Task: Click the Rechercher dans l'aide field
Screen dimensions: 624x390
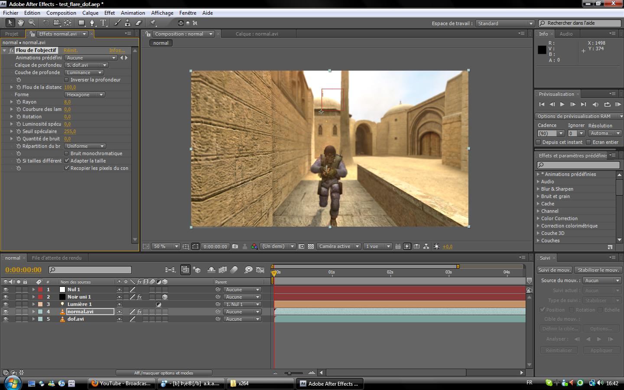Action: click(580, 23)
